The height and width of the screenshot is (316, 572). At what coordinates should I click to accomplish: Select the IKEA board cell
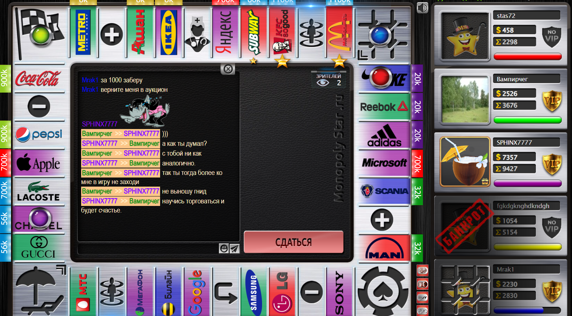(168, 32)
